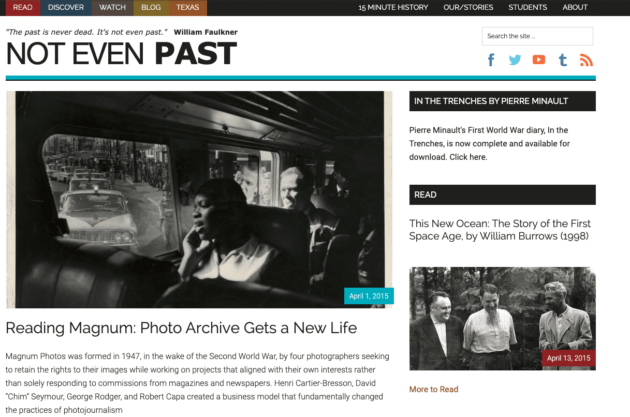Image resolution: width=630 pixels, height=417 pixels.
Task: Open the YouTube play icon
Action: [x=539, y=60]
